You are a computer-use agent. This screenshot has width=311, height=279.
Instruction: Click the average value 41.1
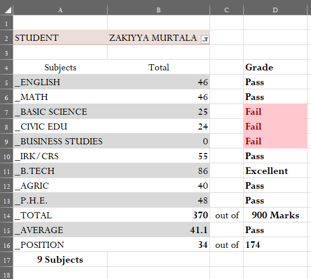pyautogui.click(x=159, y=230)
